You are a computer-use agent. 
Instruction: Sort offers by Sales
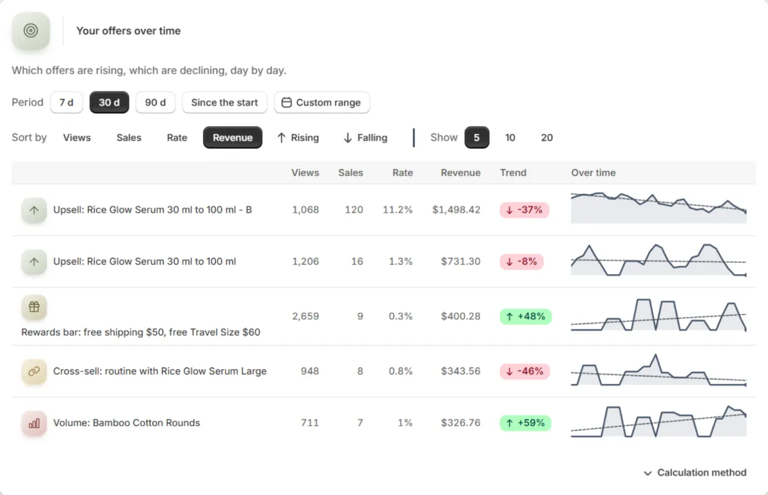pyautogui.click(x=129, y=138)
